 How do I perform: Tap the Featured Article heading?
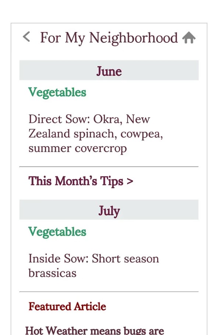[67, 306]
